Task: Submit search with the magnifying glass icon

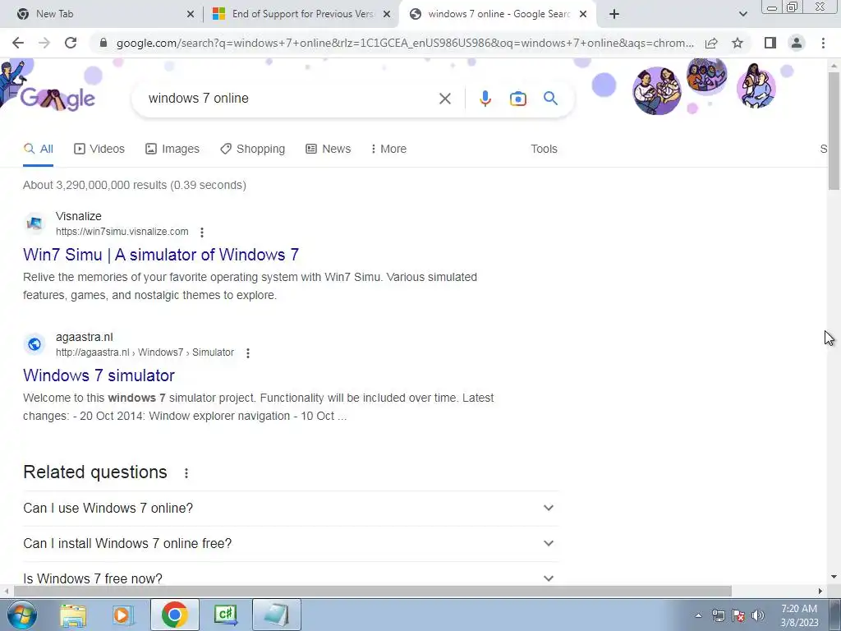Action: pyautogui.click(x=550, y=99)
